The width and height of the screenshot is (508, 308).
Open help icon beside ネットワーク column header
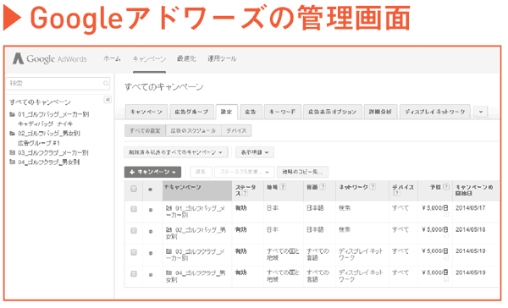[x=373, y=187]
